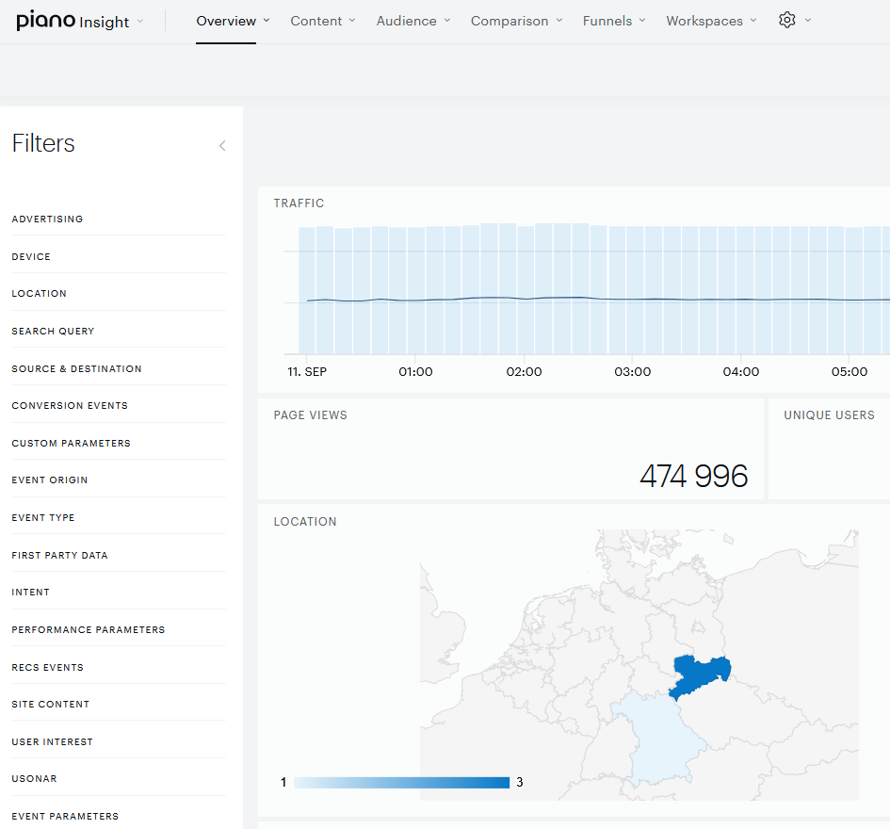Open the Comparison dropdown menu
The width and height of the screenshot is (890, 829).
[x=516, y=21]
